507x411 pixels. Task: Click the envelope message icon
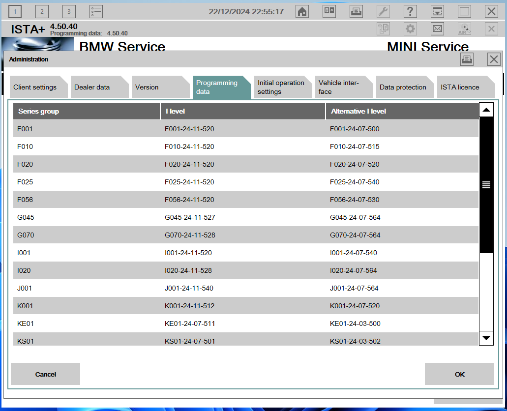click(x=437, y=29)
